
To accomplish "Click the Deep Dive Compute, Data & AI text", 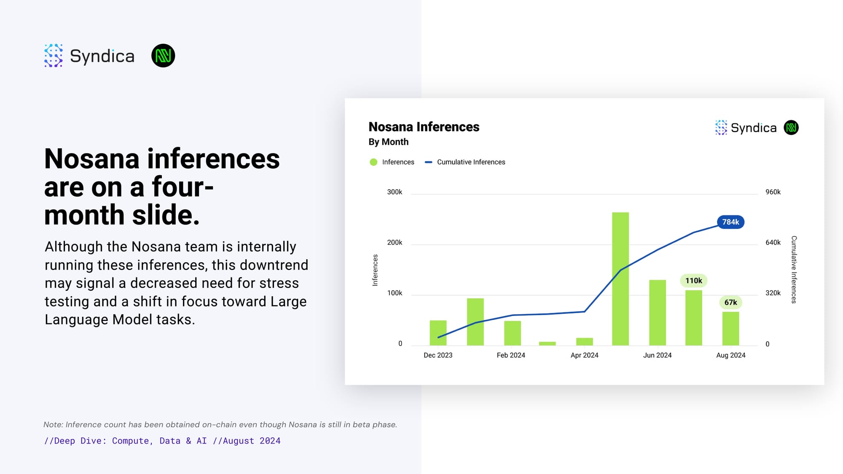I will pos(162,441).
